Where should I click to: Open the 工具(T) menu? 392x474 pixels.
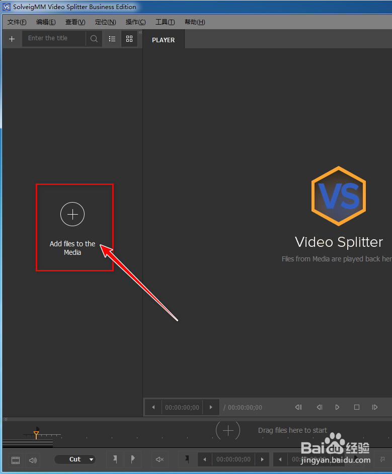click(x=165, y=22)
